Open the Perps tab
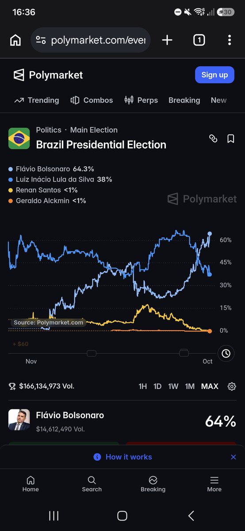Viewport: 245px width, 531px height. pyautogui.click(x=141, y=100)
